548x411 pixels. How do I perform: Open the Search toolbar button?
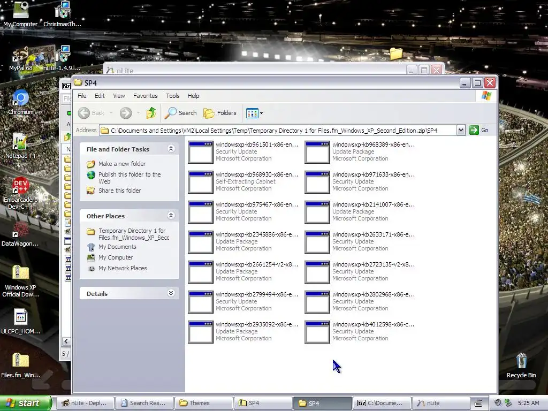pyautogui.click(x=181, y=113)
